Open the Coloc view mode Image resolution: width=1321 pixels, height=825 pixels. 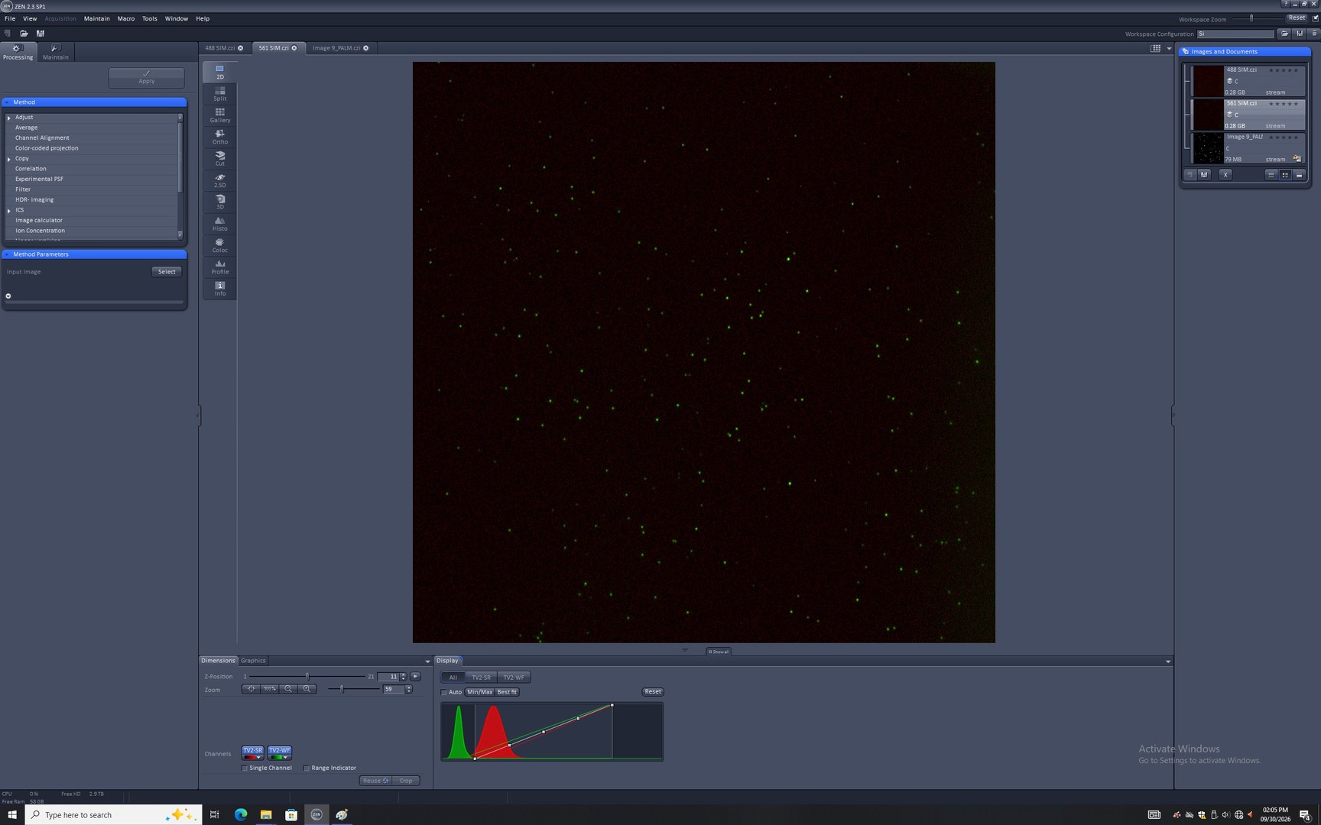[219, 245]
